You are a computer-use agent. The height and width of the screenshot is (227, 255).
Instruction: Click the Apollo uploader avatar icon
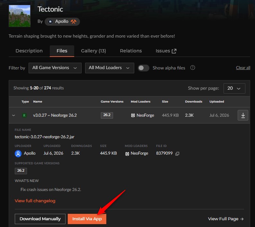(x=18, y=154)
